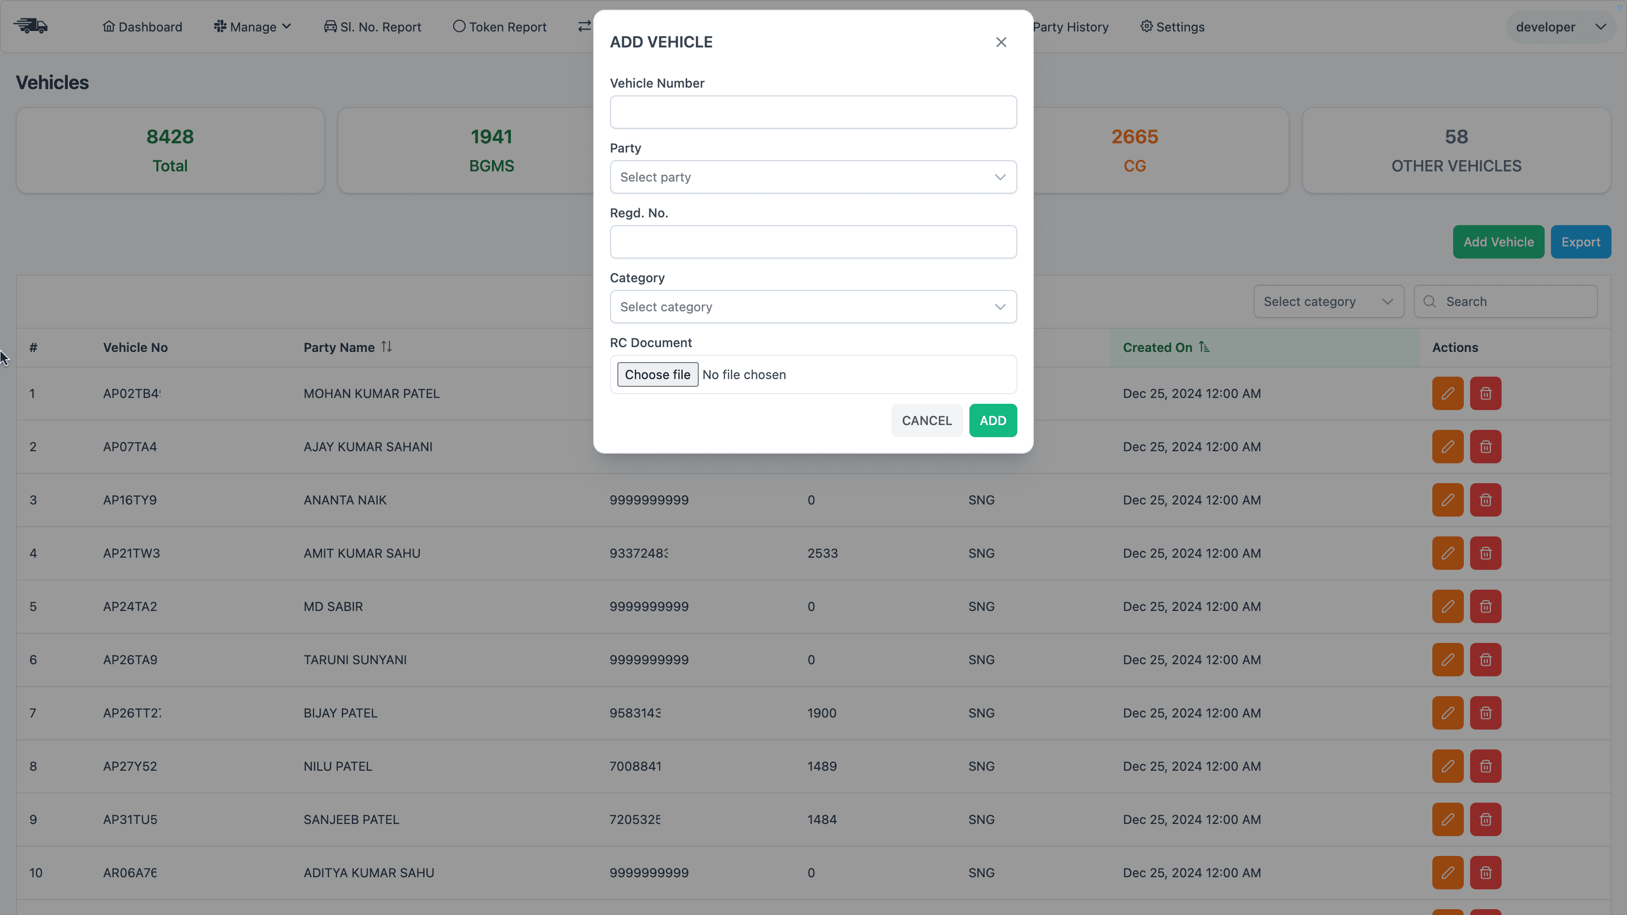Viewport: 1627px width, 915px height.
Task: Delete vehicle AP16TY9 with the trash icon
Action: pyautogui.click(x=1486, y=500)
